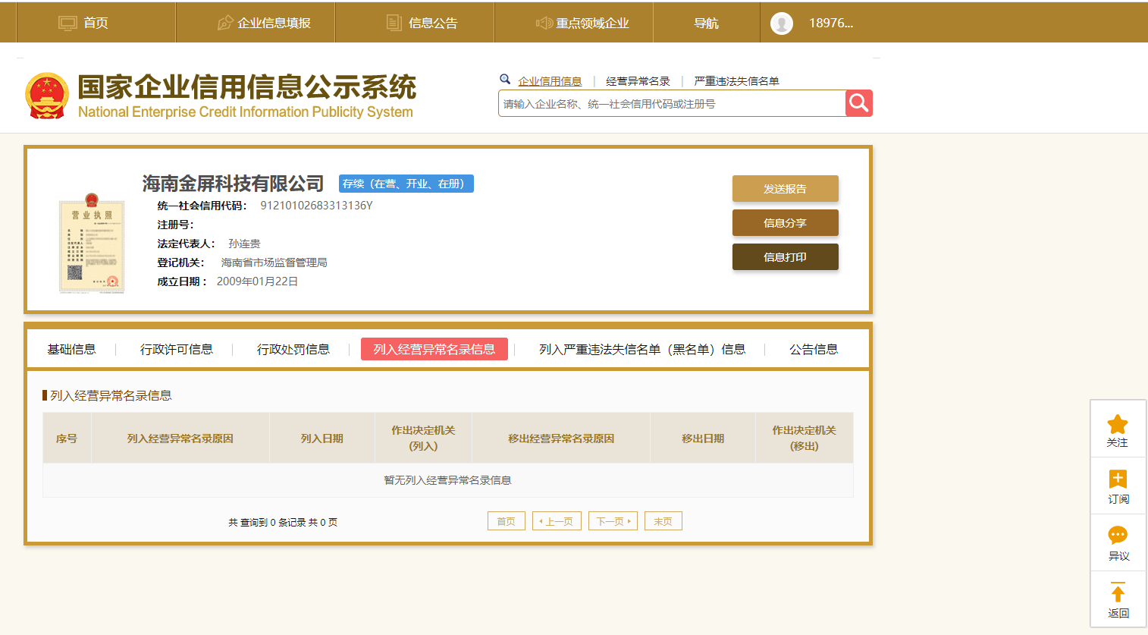Click the company name 海南金屏科技有限公司
Viewport: 1148px width, 635px height.
[234, 184]
